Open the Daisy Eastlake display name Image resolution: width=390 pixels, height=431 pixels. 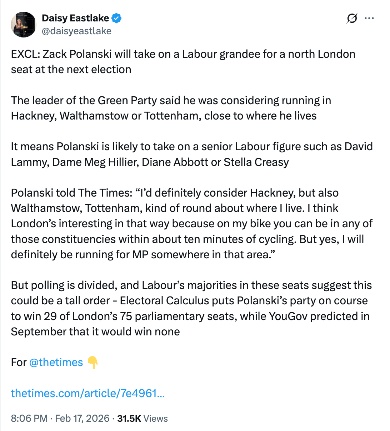(75, 18)
